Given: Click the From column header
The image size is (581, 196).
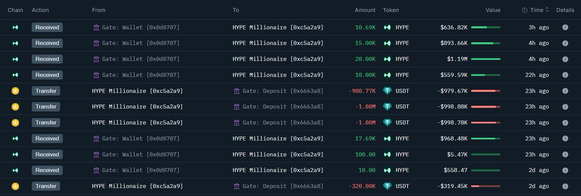Looking at the screenshot, I should (x=99, y=10).
